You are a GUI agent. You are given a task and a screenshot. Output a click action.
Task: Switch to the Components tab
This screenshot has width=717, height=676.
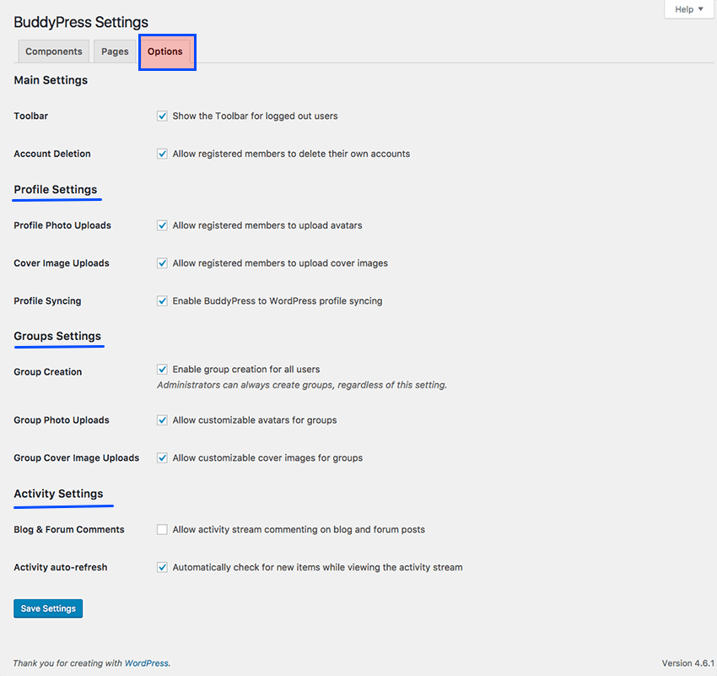tap(53, 51)
